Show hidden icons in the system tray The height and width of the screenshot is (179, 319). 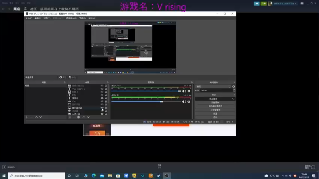click(282, 175)
